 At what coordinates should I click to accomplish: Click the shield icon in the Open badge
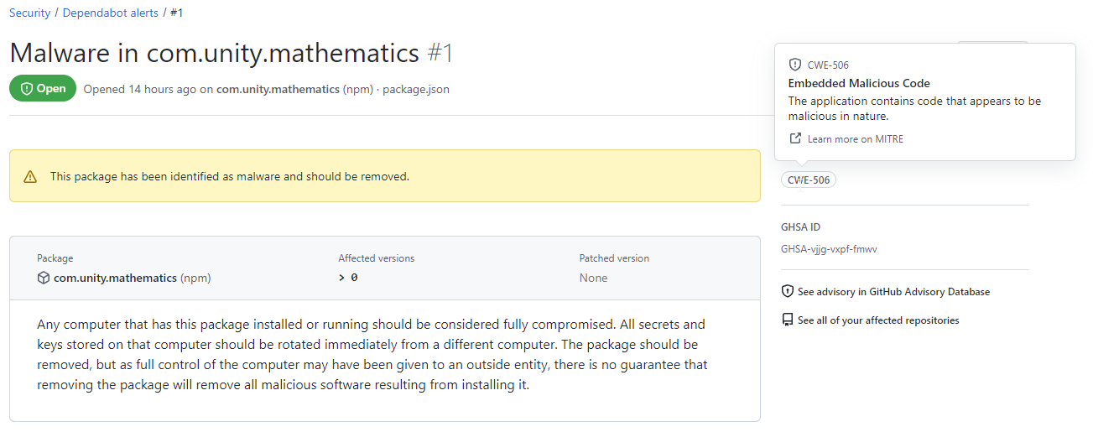pyautogui.click(x=27, y=89)
